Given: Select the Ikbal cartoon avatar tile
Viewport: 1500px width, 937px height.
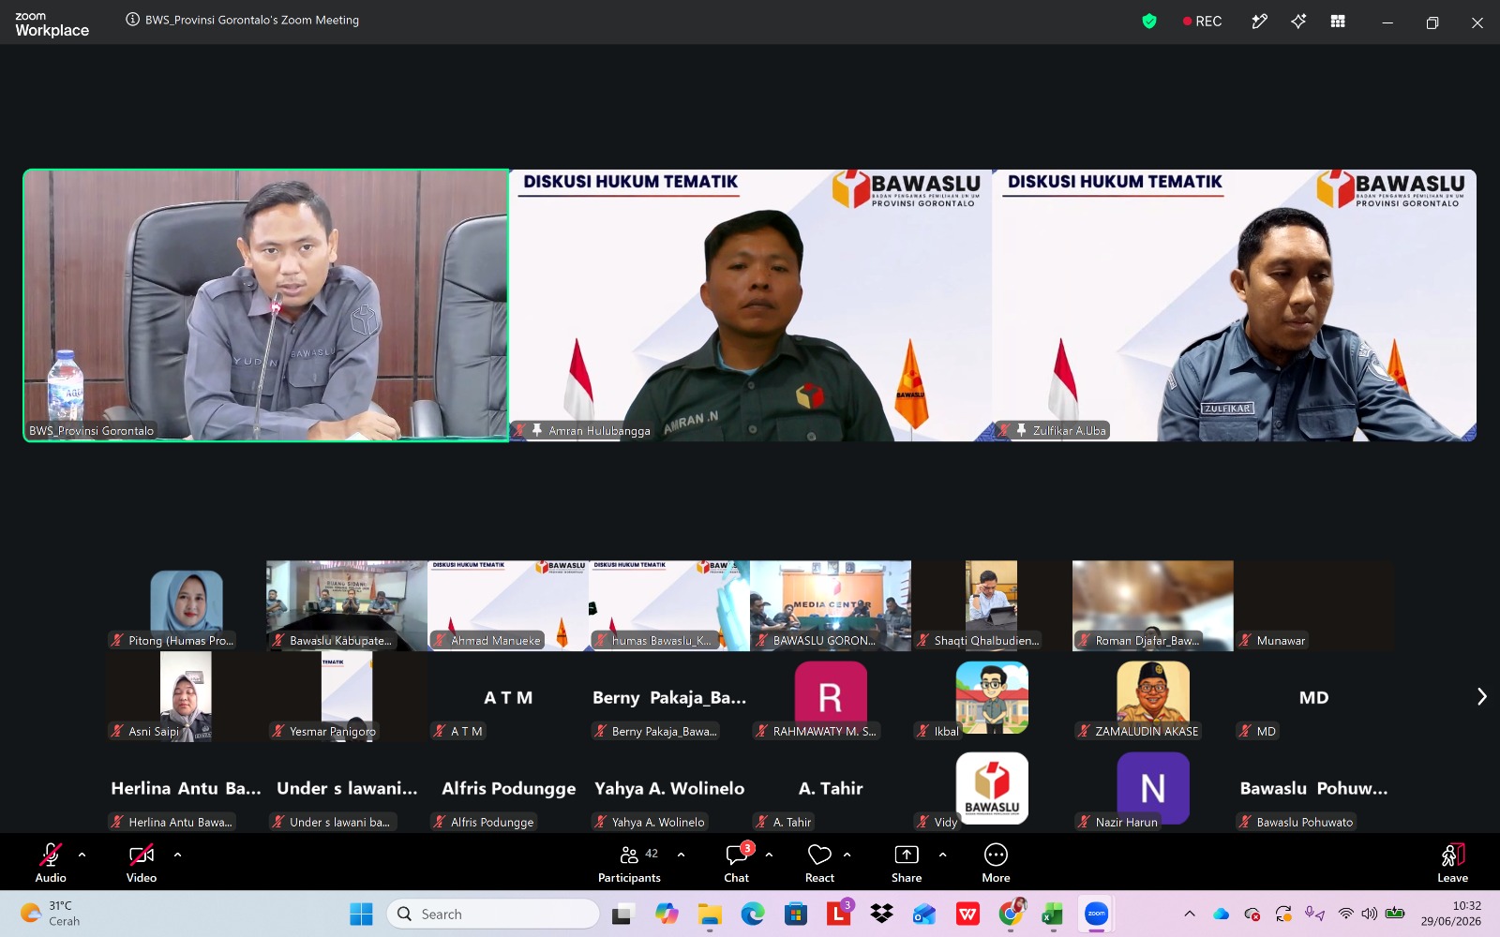Looking at the screenshot, I should tap(992, 696).
